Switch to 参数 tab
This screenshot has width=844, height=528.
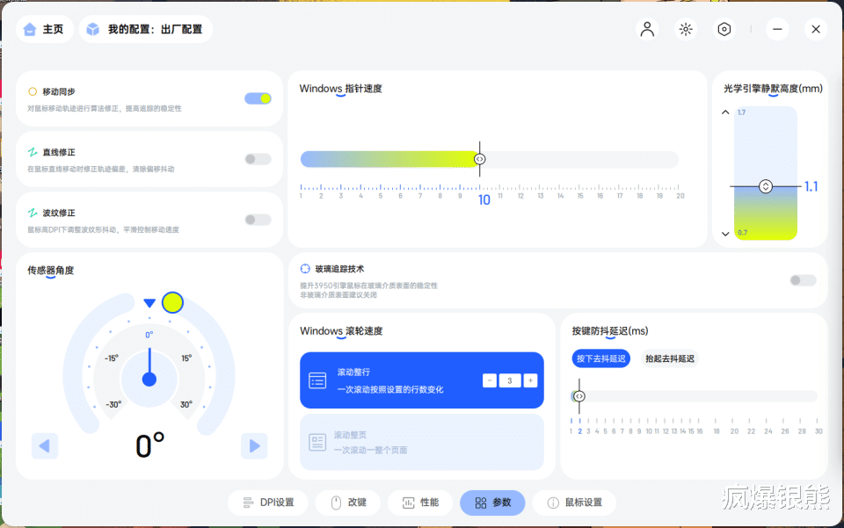coord(492,503)
